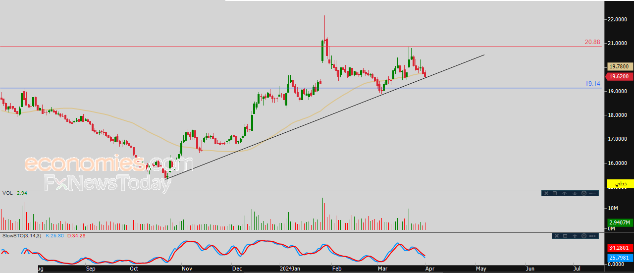Click the volume value tag 2.9407M
This screenshot has height=273, width=634.
coord(619,222)
